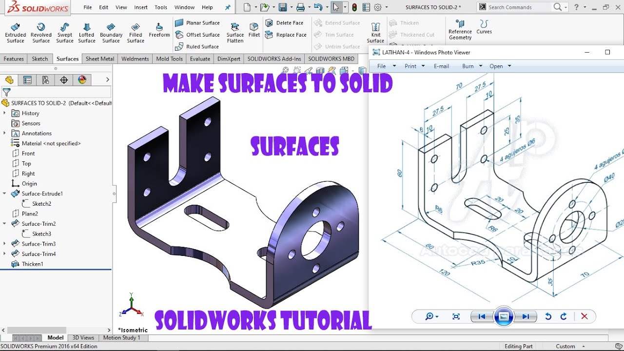The image size is (624, 351).
Task: Open dropdown next to Save icon
Action: coord(291,7)
